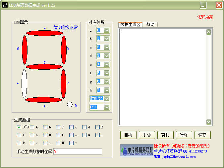Turn on the white LED segment e

pyautogui.click(x=24, y=84)
